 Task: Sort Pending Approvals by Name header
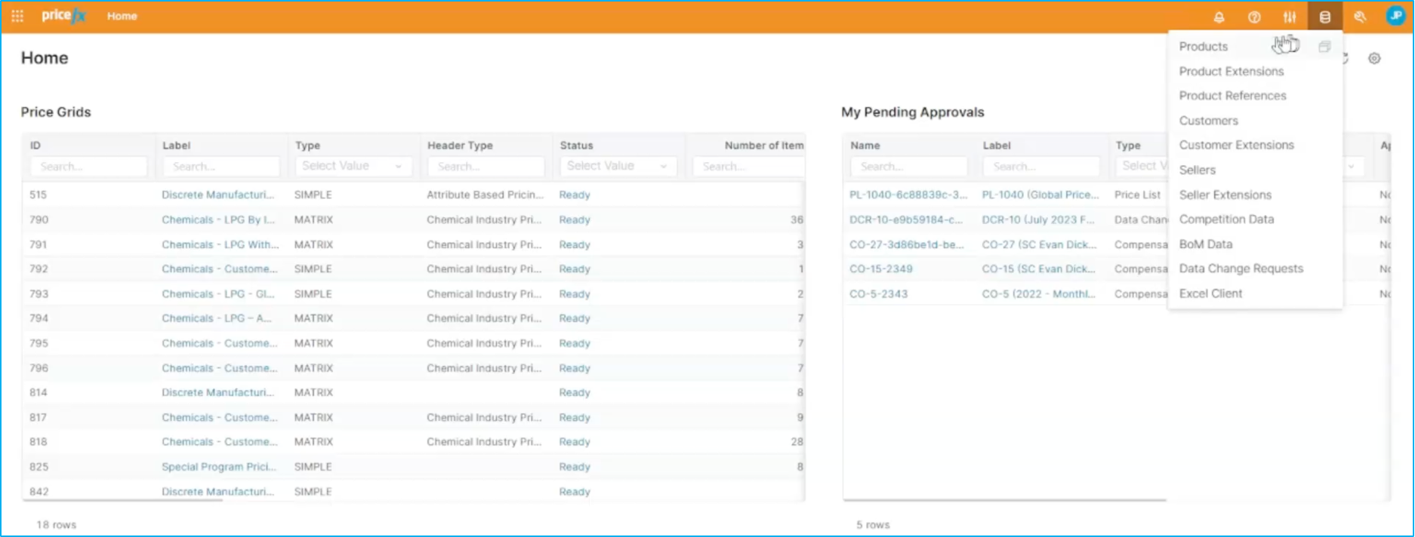tap(865, 146)
